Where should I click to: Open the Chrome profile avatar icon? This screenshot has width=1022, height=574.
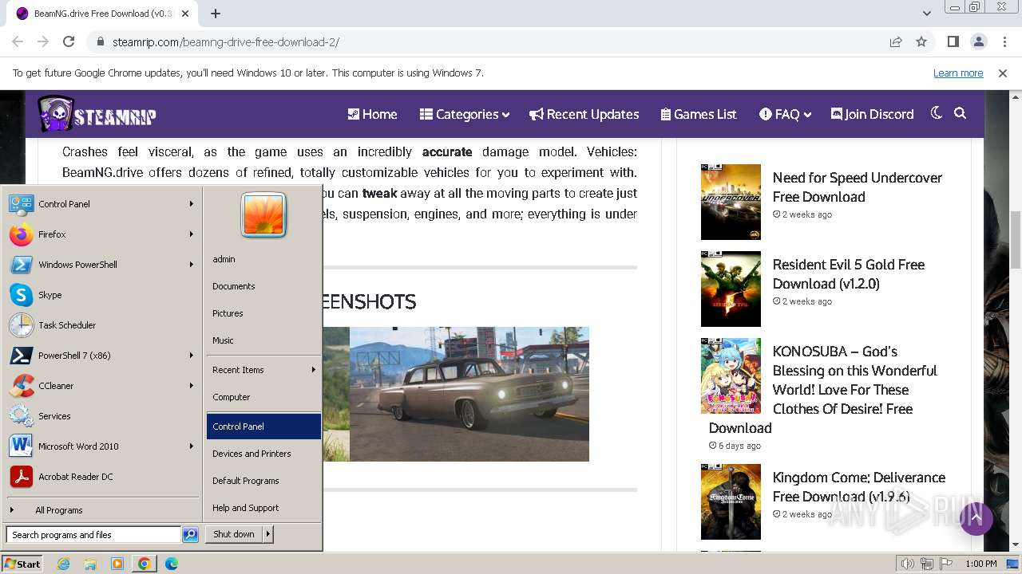tap(978, 41)
